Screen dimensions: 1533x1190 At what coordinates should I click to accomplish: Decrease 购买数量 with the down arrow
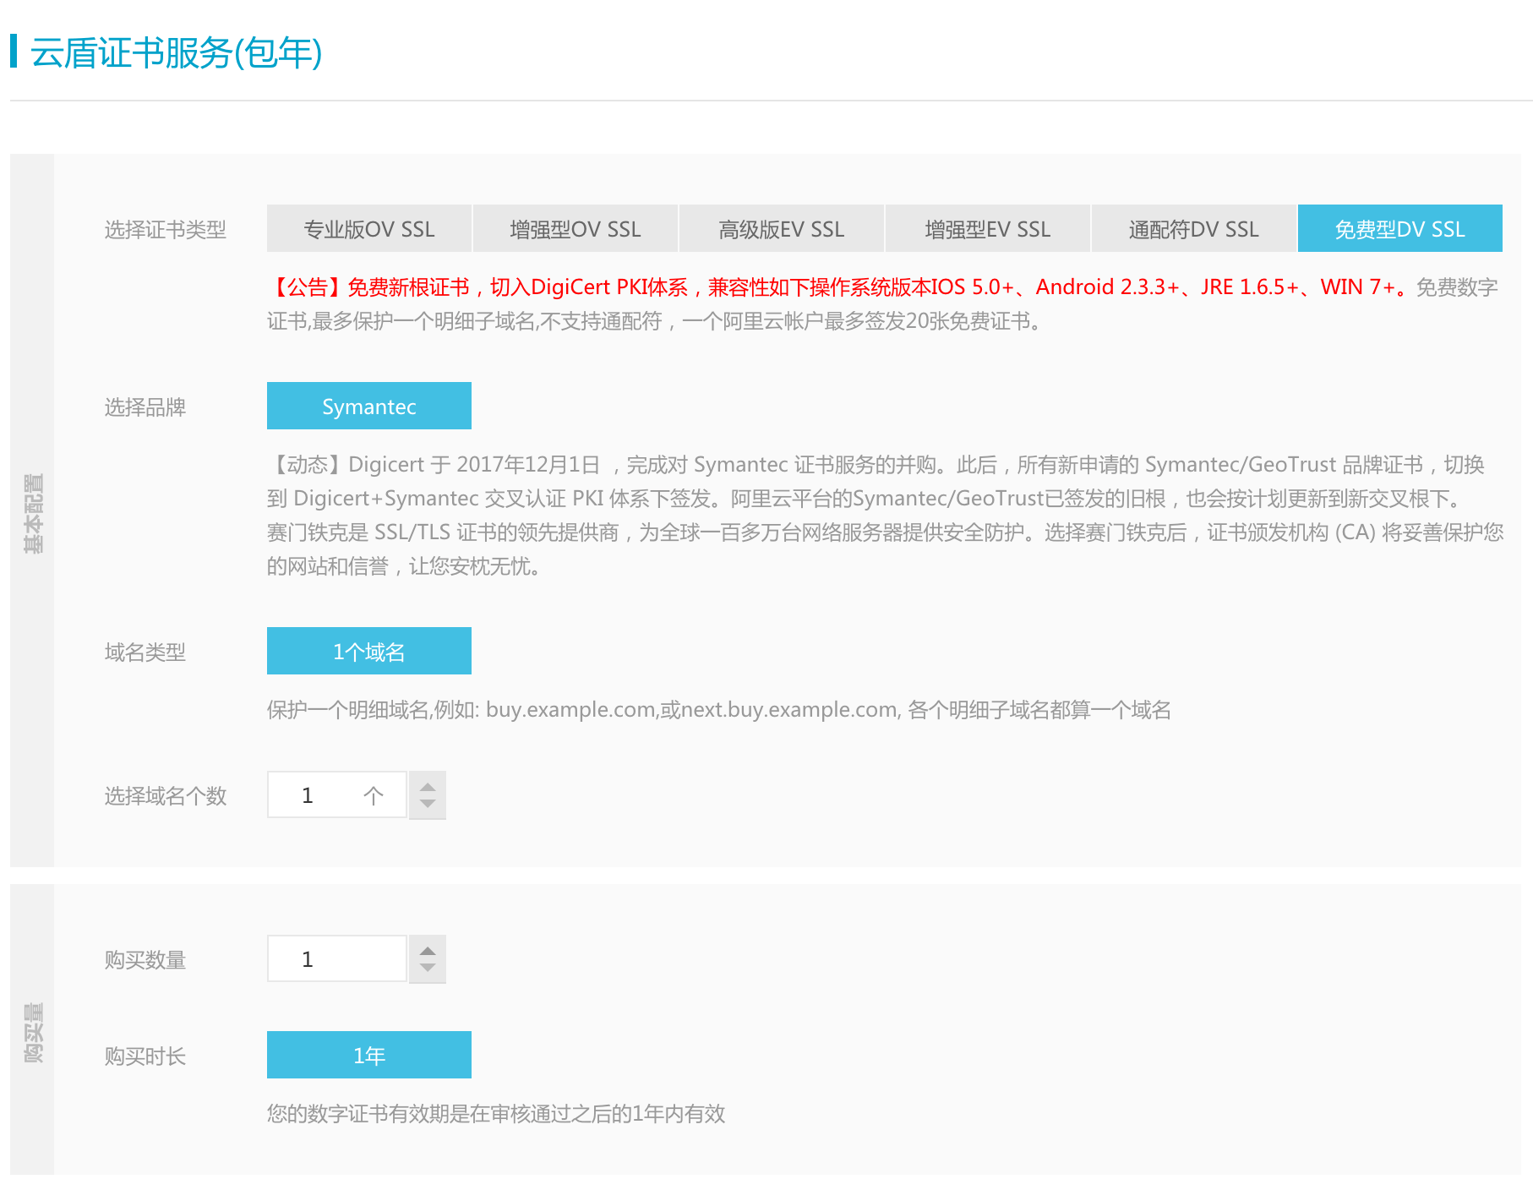tap(428, 967)
